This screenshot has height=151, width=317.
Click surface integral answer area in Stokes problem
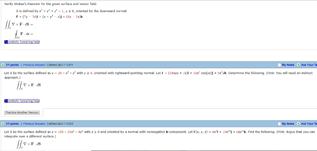tap(18, 25)
